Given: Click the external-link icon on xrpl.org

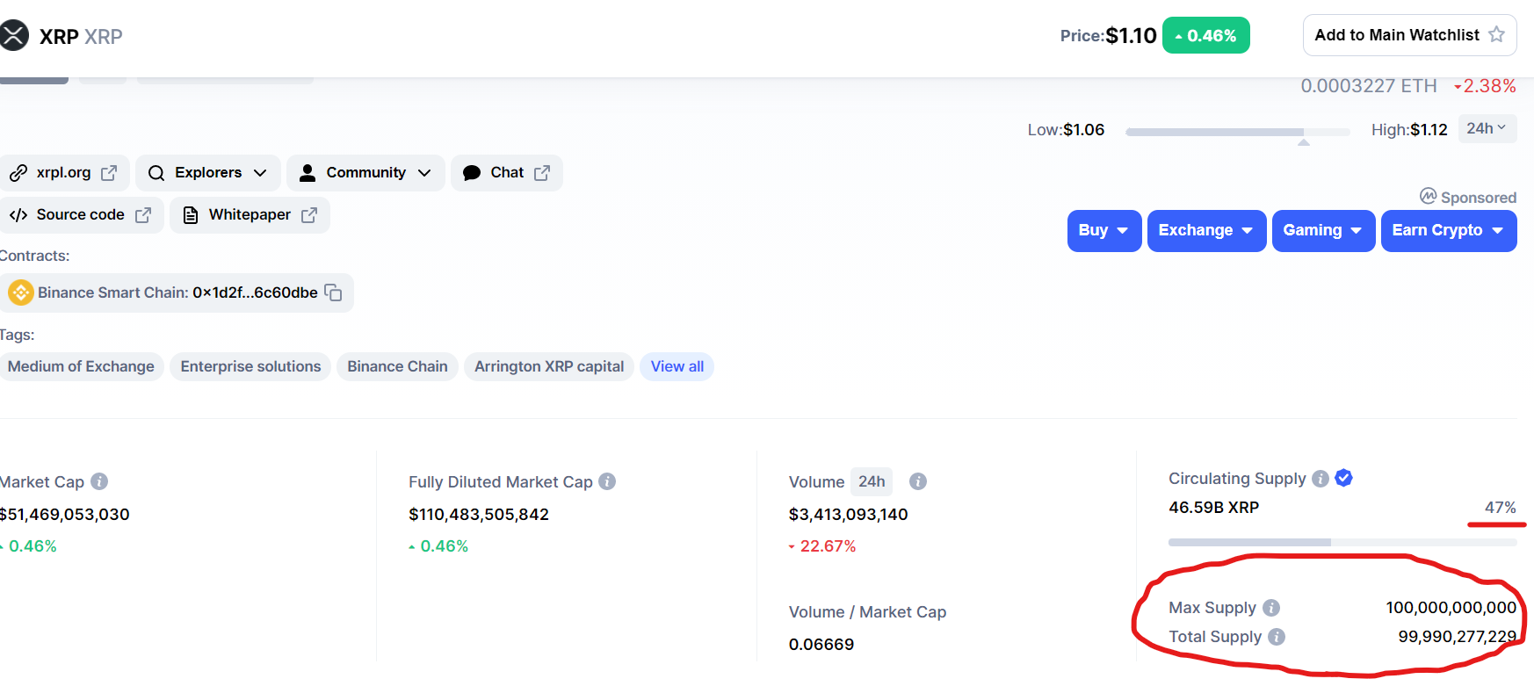Looking at the screenshot, I should [x=109, y=173].
